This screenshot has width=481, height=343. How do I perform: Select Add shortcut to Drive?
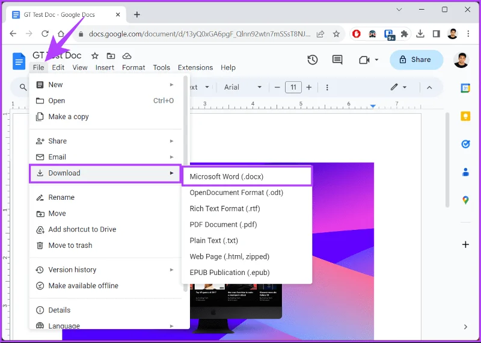pos(106,229)
